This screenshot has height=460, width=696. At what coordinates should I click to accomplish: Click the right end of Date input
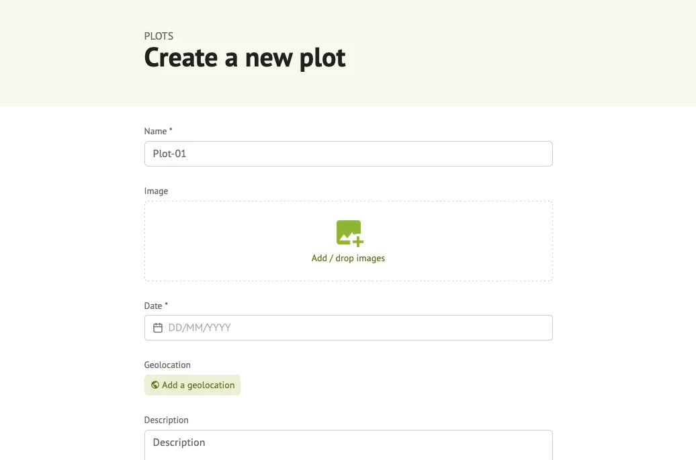pyautogui.click(x=537, y=328)
